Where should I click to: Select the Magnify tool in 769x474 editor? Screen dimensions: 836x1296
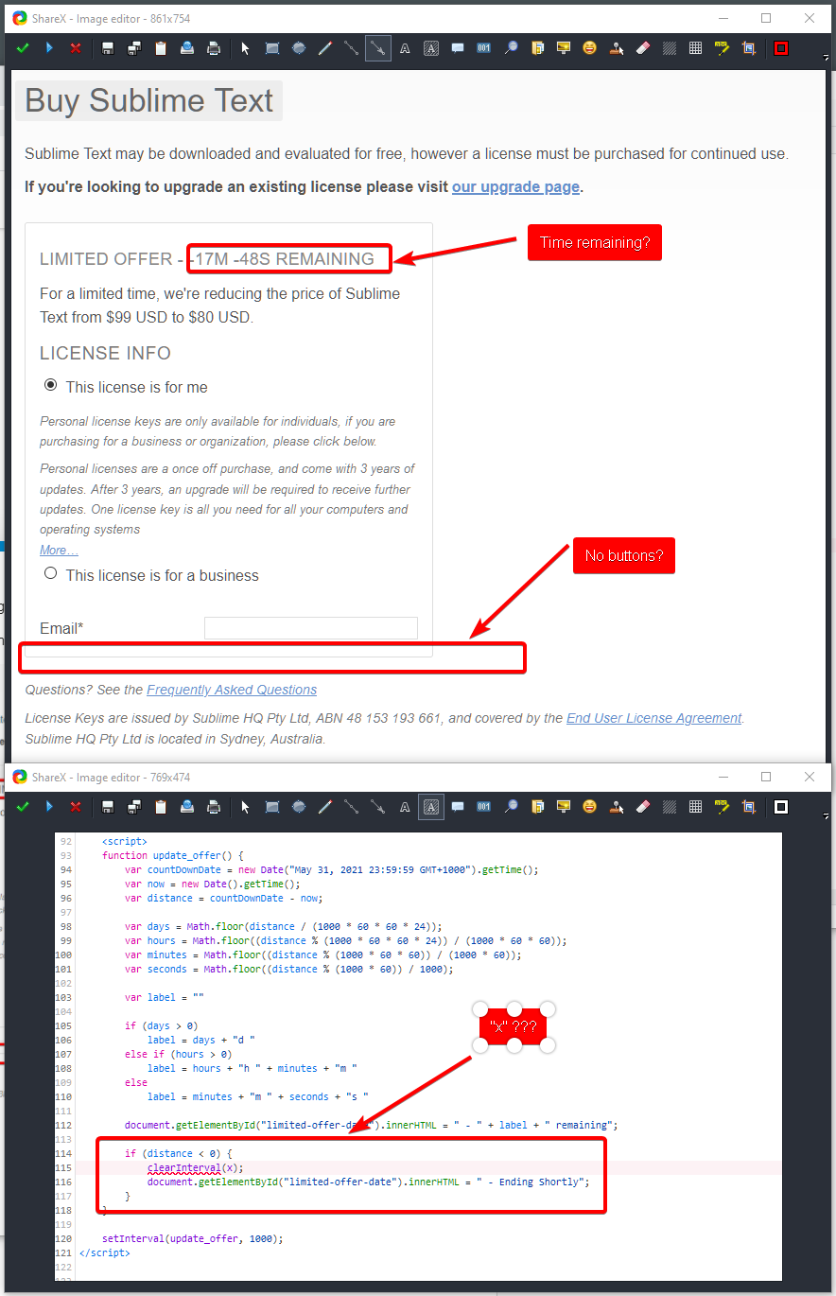(511, 807)
